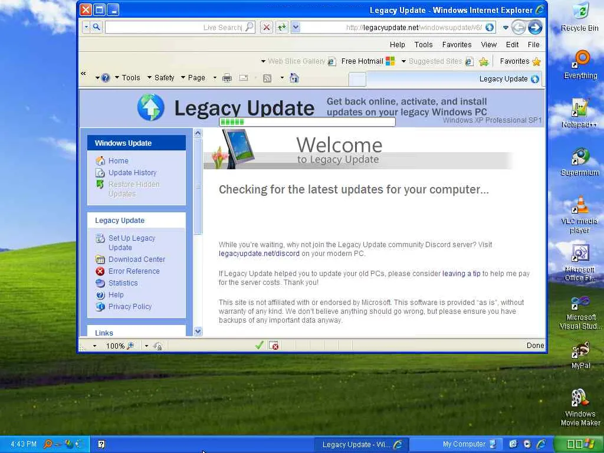Click the Print toolbar icon
The height and width of the screenshot is (453, 604).
(227, 78)
